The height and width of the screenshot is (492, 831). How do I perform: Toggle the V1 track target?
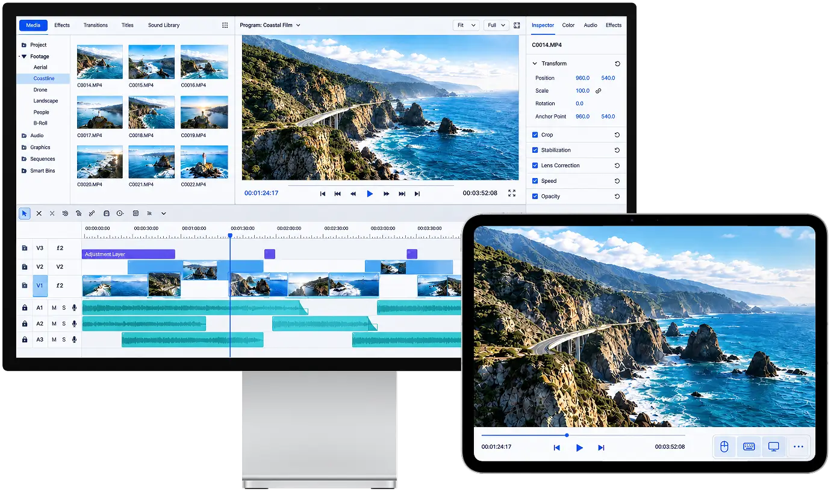pyautogui.click(x=40, y=286)
